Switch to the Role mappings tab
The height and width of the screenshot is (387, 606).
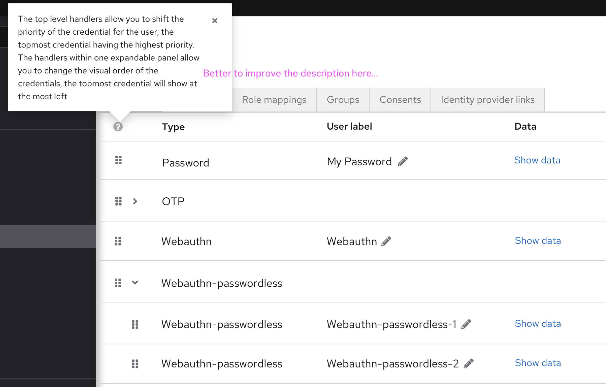(274, 99)
